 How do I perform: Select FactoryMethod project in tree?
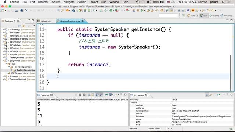coord(17,58)
